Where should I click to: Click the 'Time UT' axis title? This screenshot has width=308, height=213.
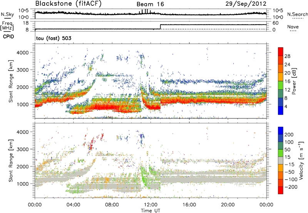pos(151,211)
